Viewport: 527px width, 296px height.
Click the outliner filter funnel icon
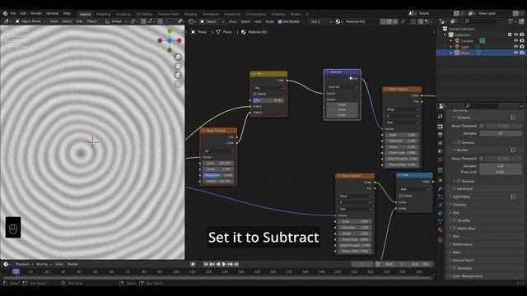tap(511, 21)
